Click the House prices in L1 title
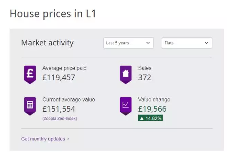Viewport: 231px width, 152px height. click(x=53, y=14)
